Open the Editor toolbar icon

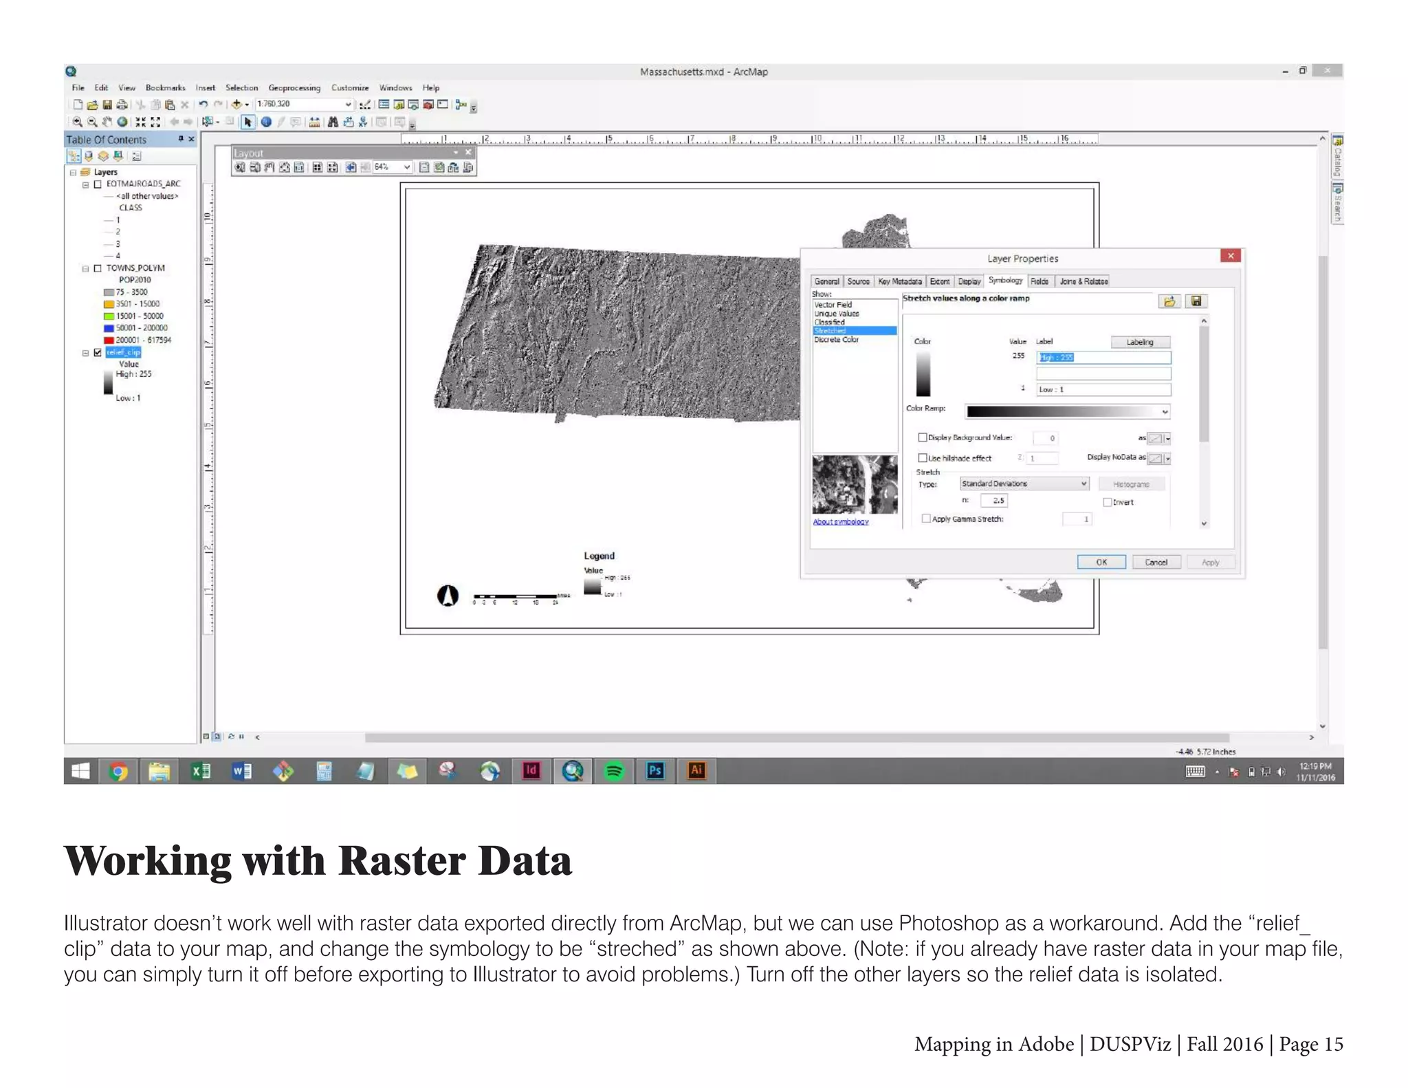click(365, 105)
